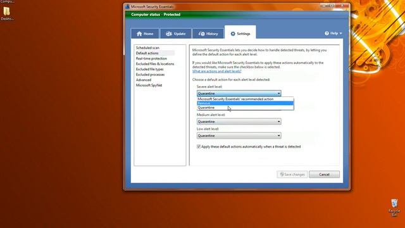This screenshot has height=228, width=405.
Task: Click the 'Severe alert level' label
Action: pyautogui.click(x=209, y=87)
